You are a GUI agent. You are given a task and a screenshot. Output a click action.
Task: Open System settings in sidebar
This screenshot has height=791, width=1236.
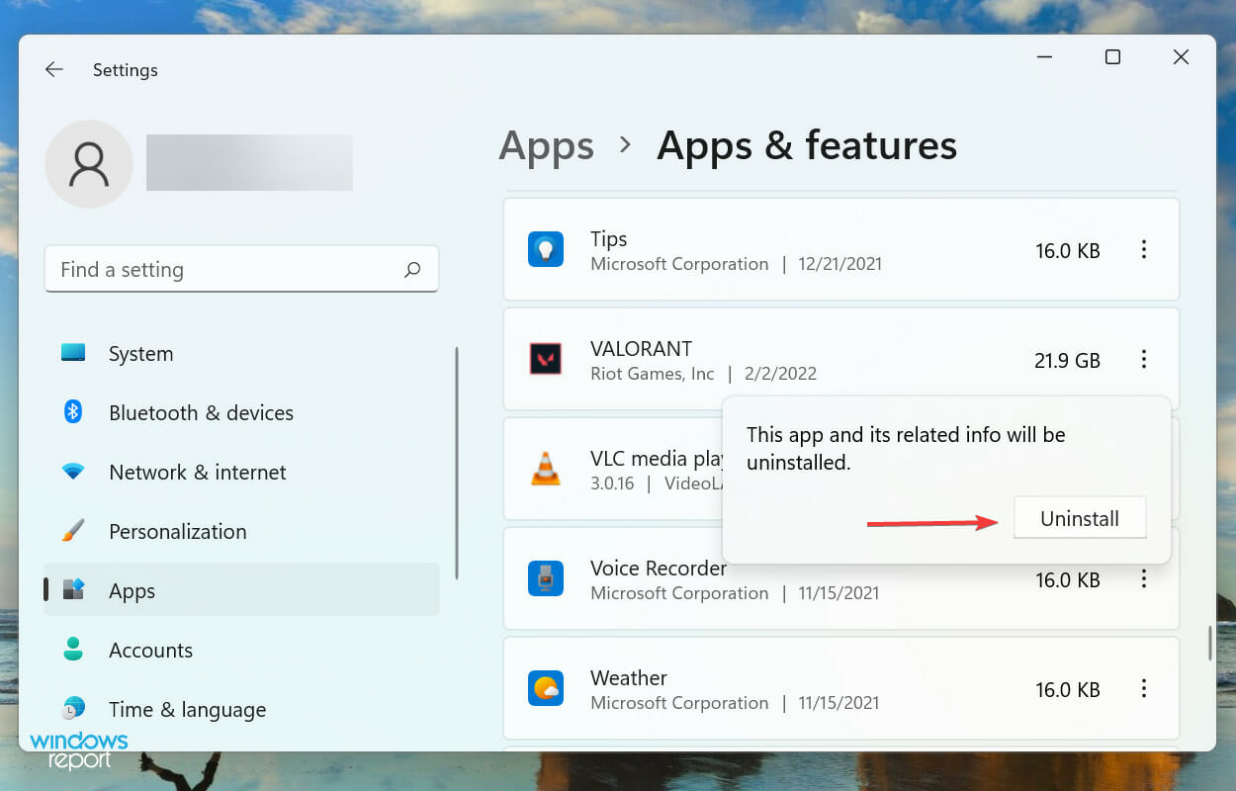(140, 353)
